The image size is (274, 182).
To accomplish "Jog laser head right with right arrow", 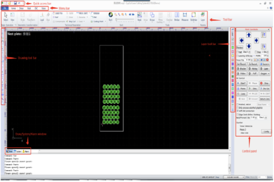I will (256, 40).
